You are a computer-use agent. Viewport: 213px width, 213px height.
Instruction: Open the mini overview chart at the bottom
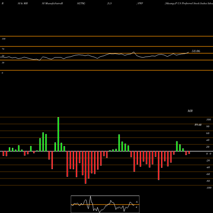tap(105, 204)
